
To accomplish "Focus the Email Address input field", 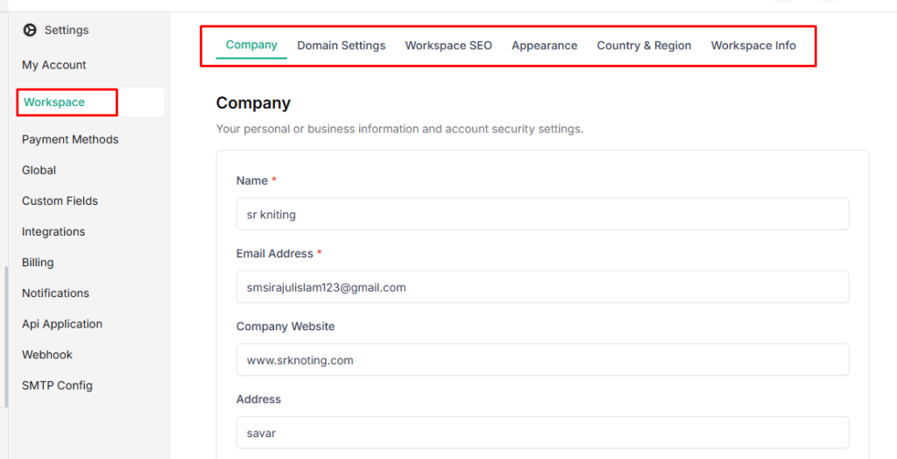I will (542, 286).
